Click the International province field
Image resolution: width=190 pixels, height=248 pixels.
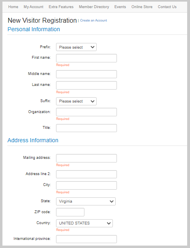[86, 239]
